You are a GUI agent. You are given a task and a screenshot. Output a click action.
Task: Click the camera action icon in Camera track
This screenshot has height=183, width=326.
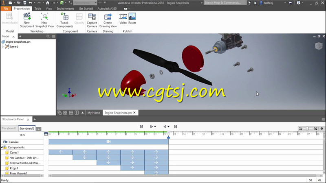coord(108,142)
